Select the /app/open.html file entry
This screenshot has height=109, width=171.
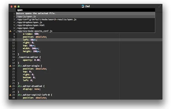coord(85,28)
